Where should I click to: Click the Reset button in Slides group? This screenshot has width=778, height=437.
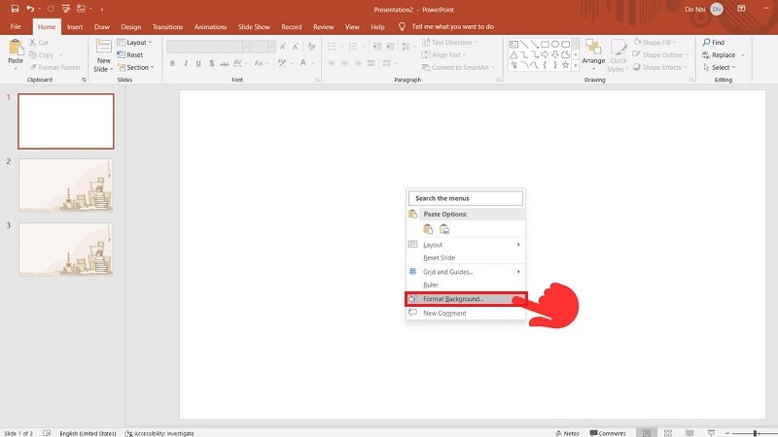coord(130,55)
